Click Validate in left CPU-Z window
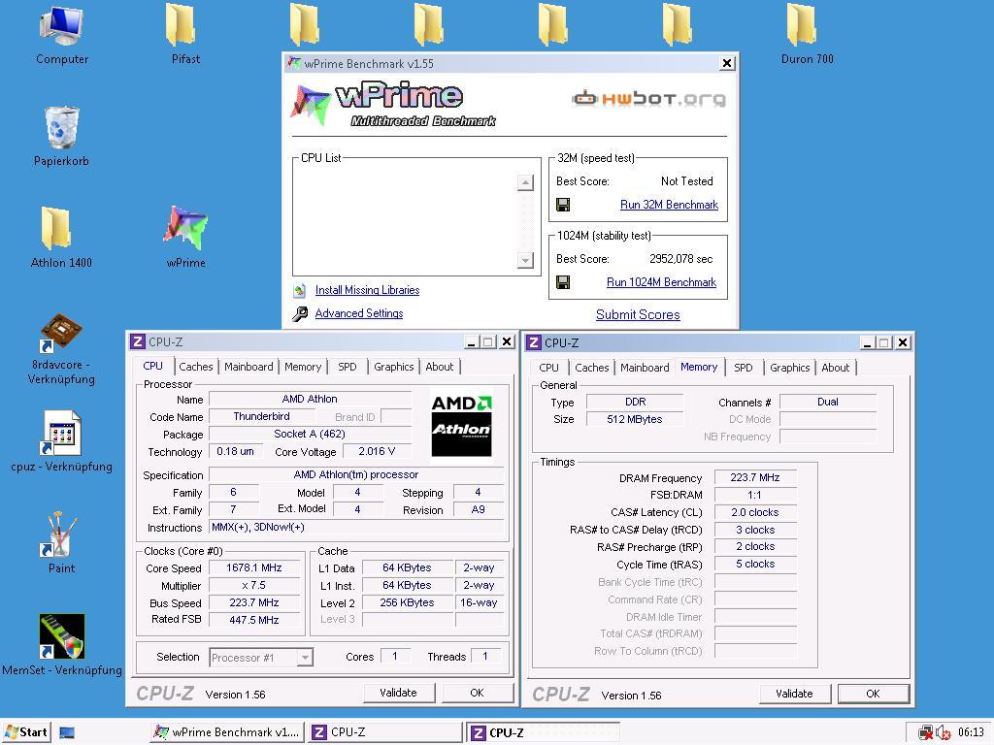 399,693
